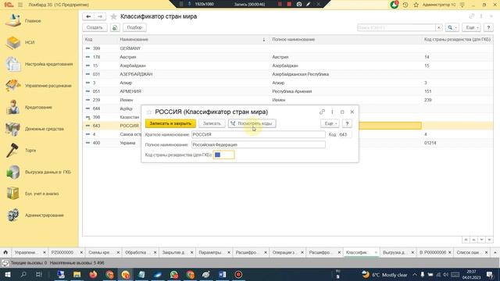
Task: Switch to the Управлени... tab
Action: 30,252
